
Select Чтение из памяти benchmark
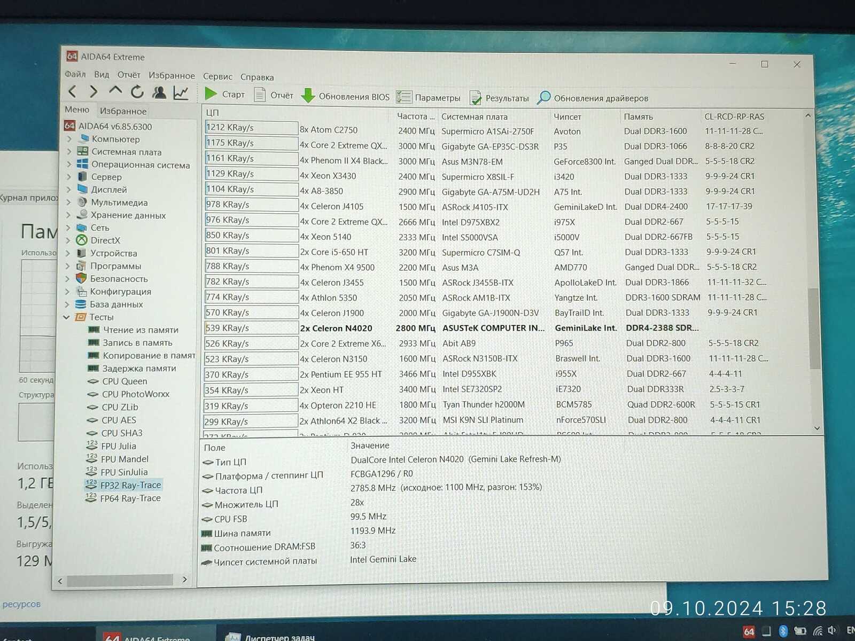[134, 330]
